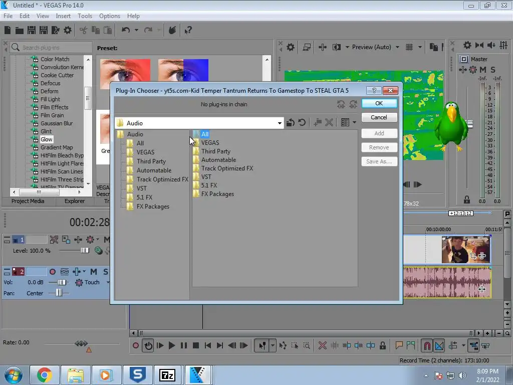Screen dimensions: 513x385
Task: Click Go to Start transport button
Action: click(208, 345)
